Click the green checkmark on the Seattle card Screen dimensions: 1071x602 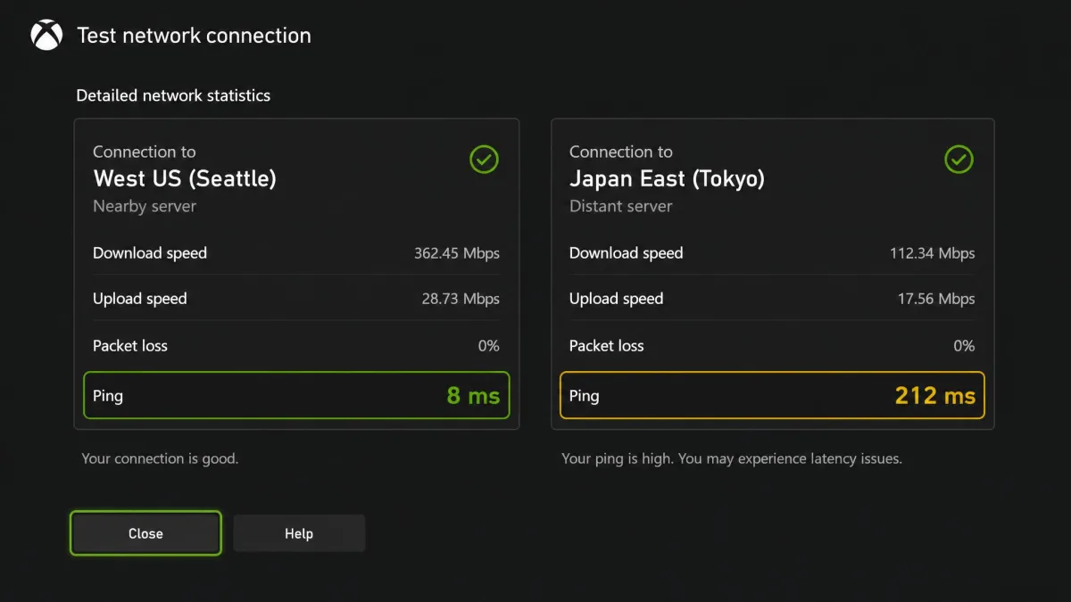[484, 160]
